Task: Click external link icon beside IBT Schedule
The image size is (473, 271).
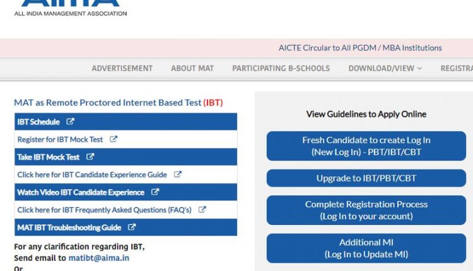Action: click(x=70, y=122)
